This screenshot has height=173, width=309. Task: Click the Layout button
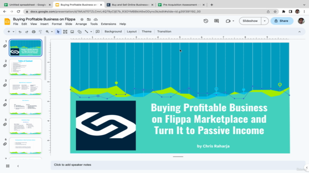(132, 31)
